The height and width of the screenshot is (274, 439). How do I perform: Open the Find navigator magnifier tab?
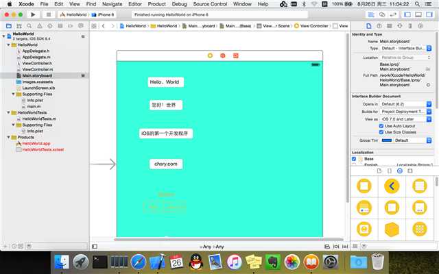(x=29, y=26)
